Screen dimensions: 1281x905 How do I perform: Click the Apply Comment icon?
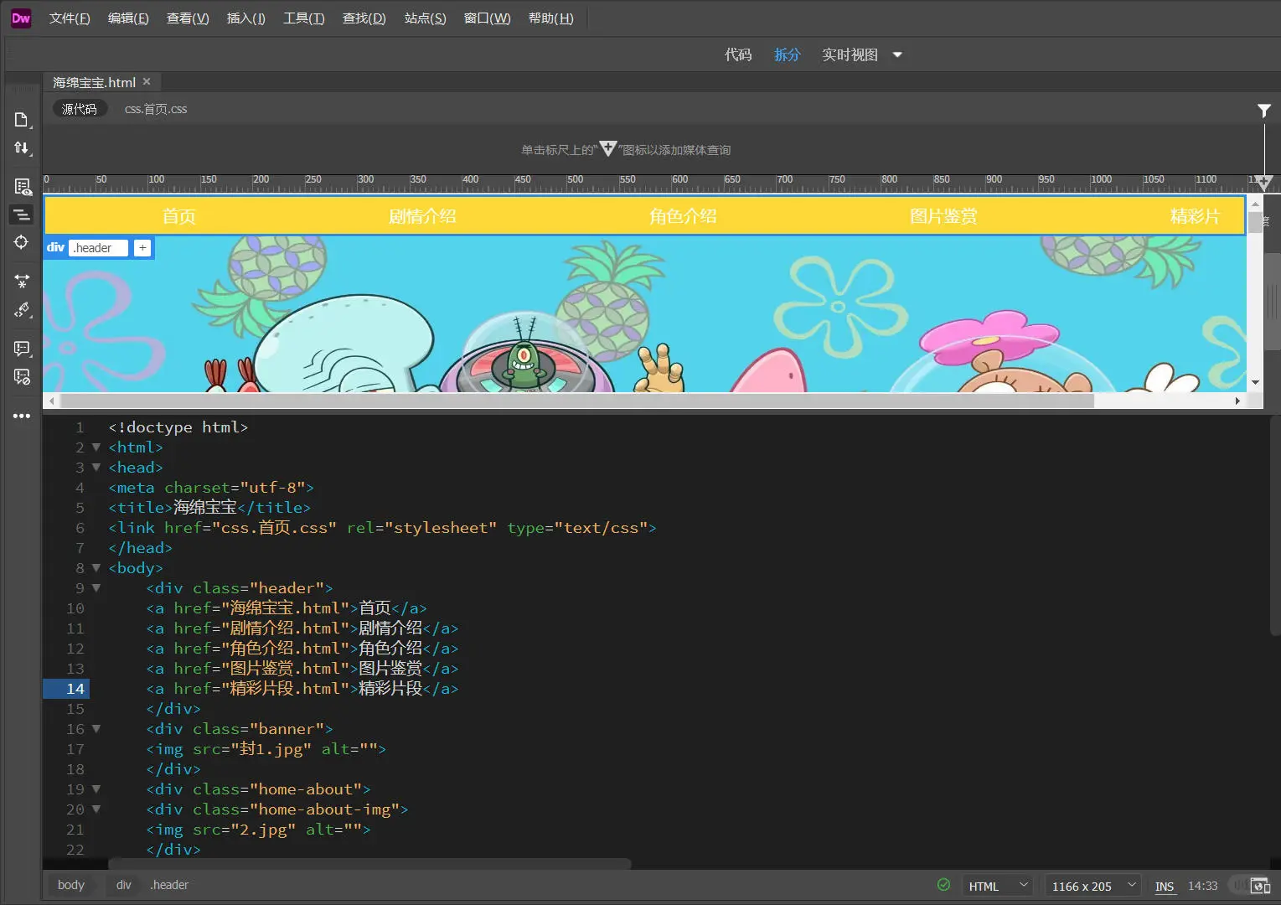(22, 349)
